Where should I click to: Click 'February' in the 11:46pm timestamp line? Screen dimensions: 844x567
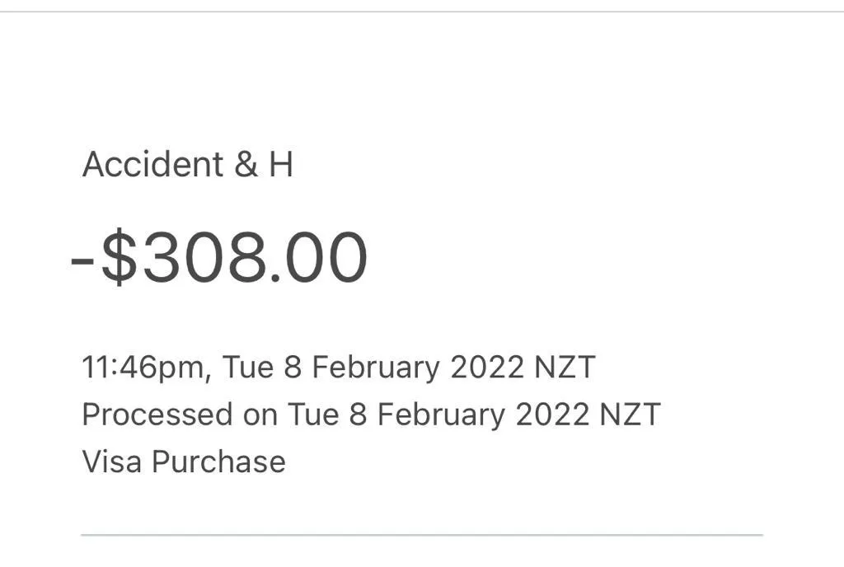(x=375, y=368)
